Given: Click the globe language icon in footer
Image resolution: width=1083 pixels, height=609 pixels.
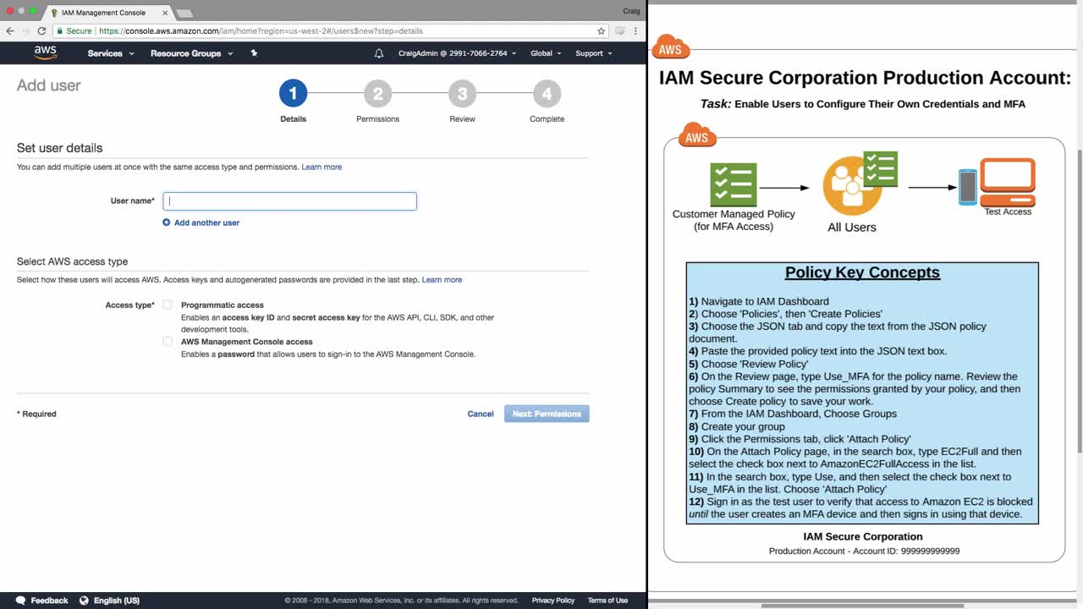Looking at the screenshot, I should coord(84,601).
